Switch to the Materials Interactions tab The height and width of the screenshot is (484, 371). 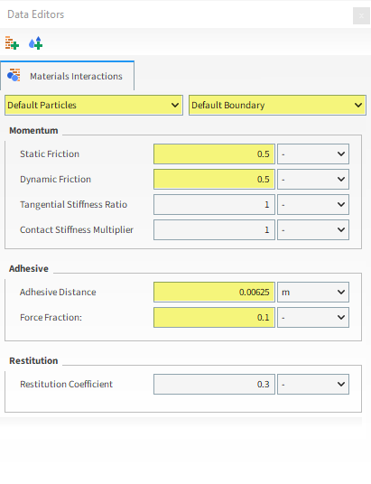[x=68, y=76]
